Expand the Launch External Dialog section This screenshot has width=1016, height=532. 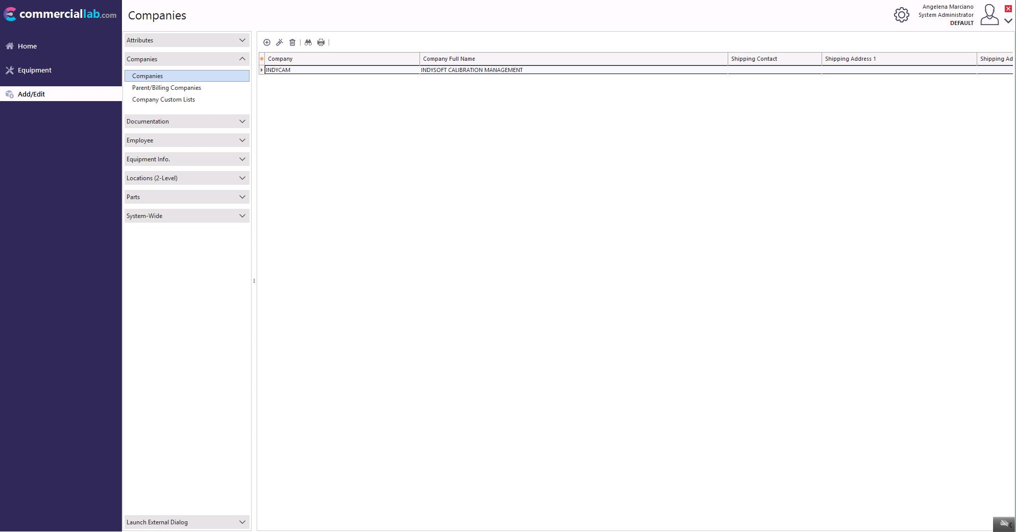tap(187, 522)
